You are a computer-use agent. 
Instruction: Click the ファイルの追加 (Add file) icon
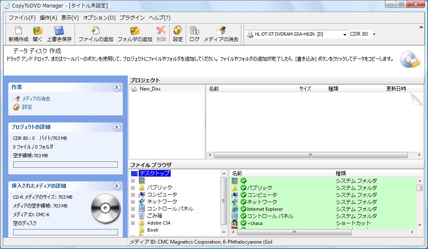click(95, 31)
